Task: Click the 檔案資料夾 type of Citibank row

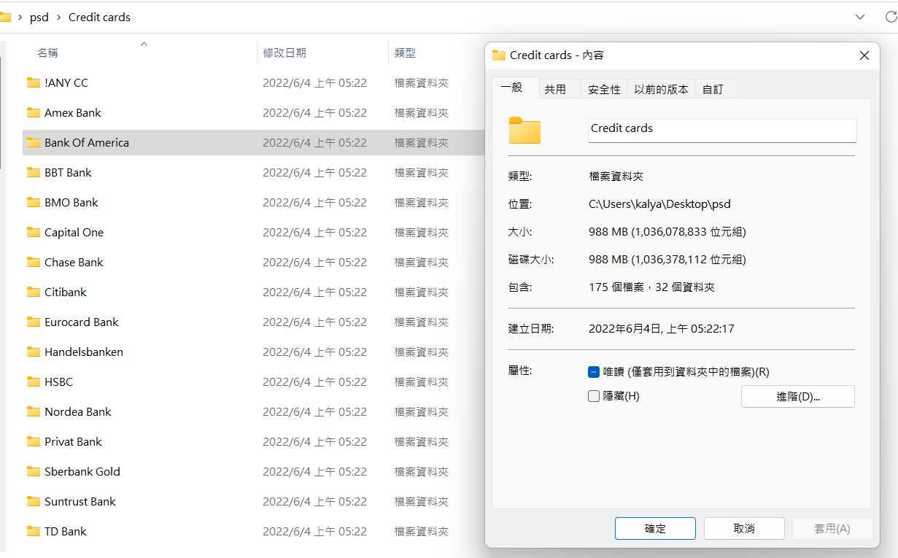Action: (x=421, y=292)
